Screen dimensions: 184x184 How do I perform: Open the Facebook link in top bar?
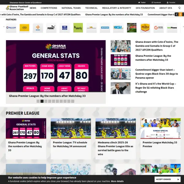click(x=156, y=2)
